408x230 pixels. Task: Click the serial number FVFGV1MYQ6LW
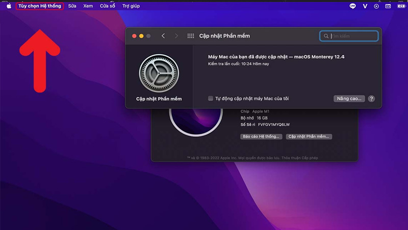coord(274,125)
